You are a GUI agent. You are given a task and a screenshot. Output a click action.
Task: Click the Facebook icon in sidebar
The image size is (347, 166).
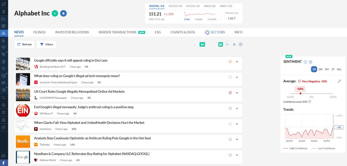pos(3,163)
